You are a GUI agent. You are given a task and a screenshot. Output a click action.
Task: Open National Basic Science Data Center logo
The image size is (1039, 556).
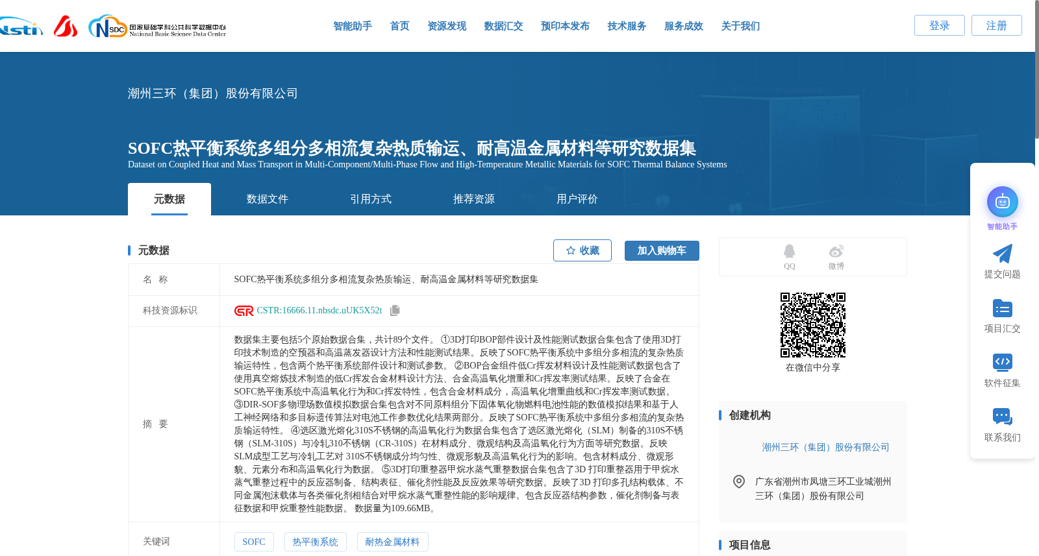[157, 27]
